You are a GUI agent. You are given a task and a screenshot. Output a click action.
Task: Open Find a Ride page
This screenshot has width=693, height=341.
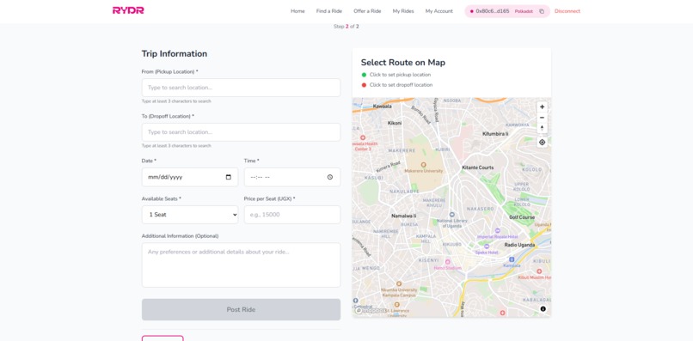point(329,11)
